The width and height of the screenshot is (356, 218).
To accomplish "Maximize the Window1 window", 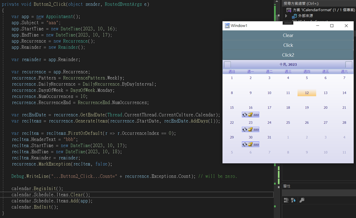I will 332,26.
